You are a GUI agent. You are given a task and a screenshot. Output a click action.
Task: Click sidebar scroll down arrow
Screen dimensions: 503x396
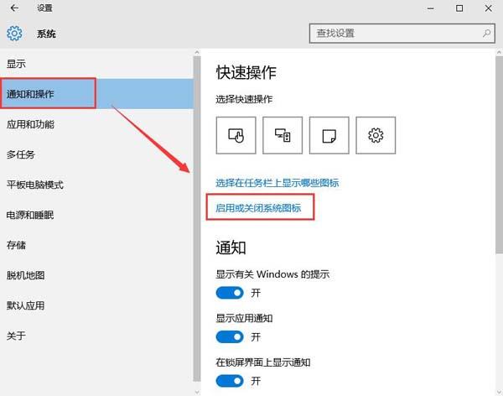pos(197,392)
